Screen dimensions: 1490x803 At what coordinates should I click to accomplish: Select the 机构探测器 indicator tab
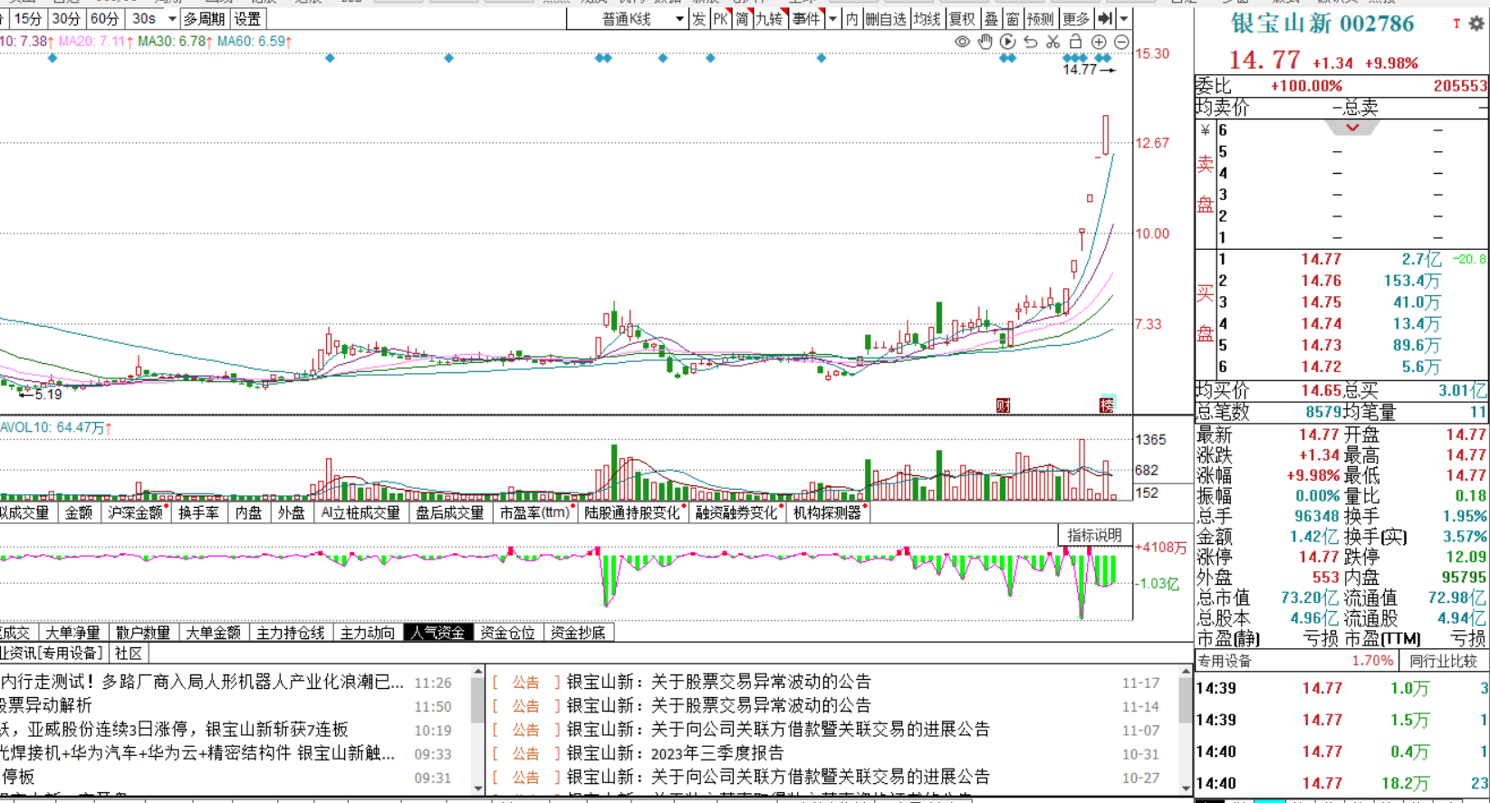[828, 512]
